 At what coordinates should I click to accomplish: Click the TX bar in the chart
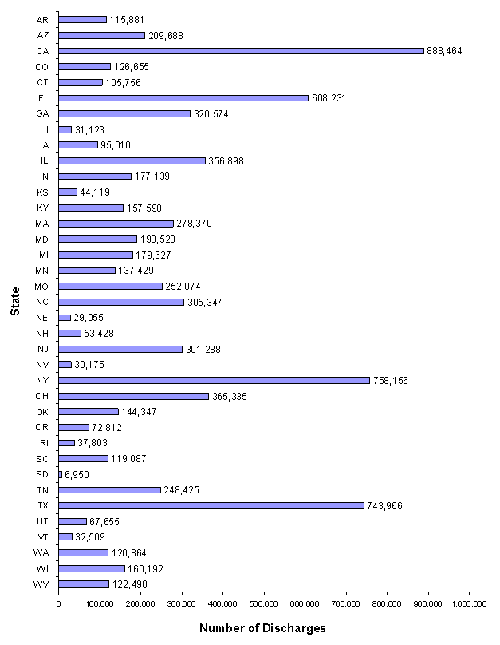pyautogui.click(x=211, y=505)
